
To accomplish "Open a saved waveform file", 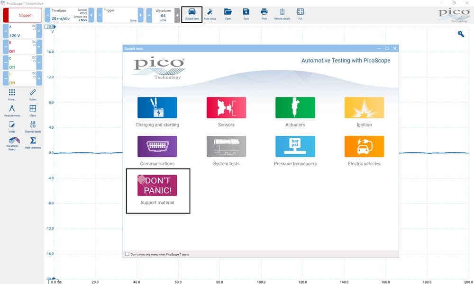I will [x=228, y=14].
